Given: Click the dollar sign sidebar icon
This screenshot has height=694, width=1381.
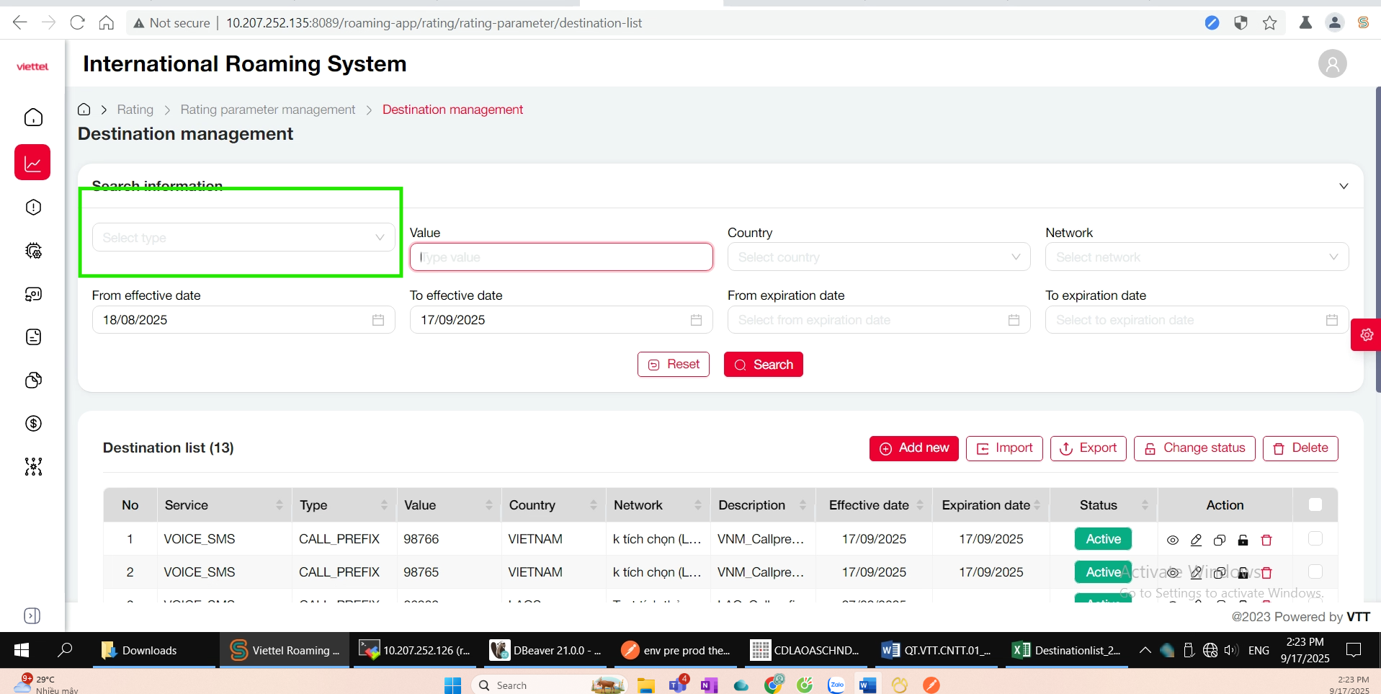Looking at the screenshot, I should coord(33,424).
